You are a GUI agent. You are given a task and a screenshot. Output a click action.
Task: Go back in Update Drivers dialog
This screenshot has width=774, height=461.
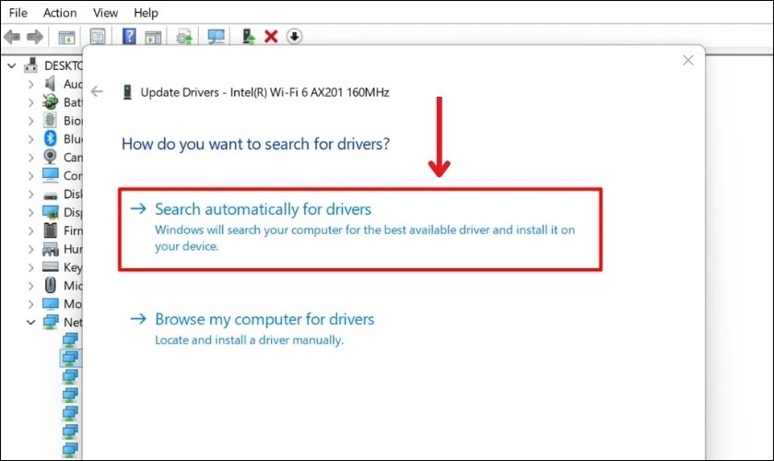[x=98, y=91]
